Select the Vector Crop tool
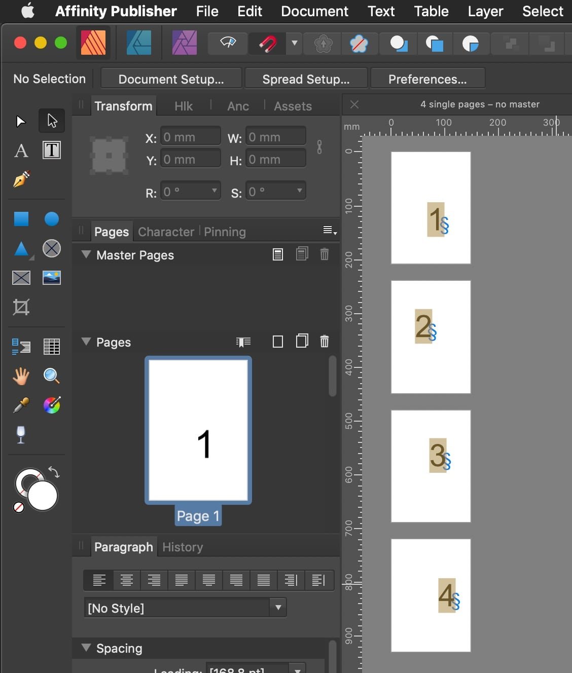Screen dimensions: 572x673 point(21,306)
